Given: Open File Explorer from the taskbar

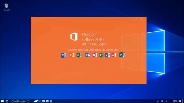Looking at the screenshot, I should pos(43,101).
